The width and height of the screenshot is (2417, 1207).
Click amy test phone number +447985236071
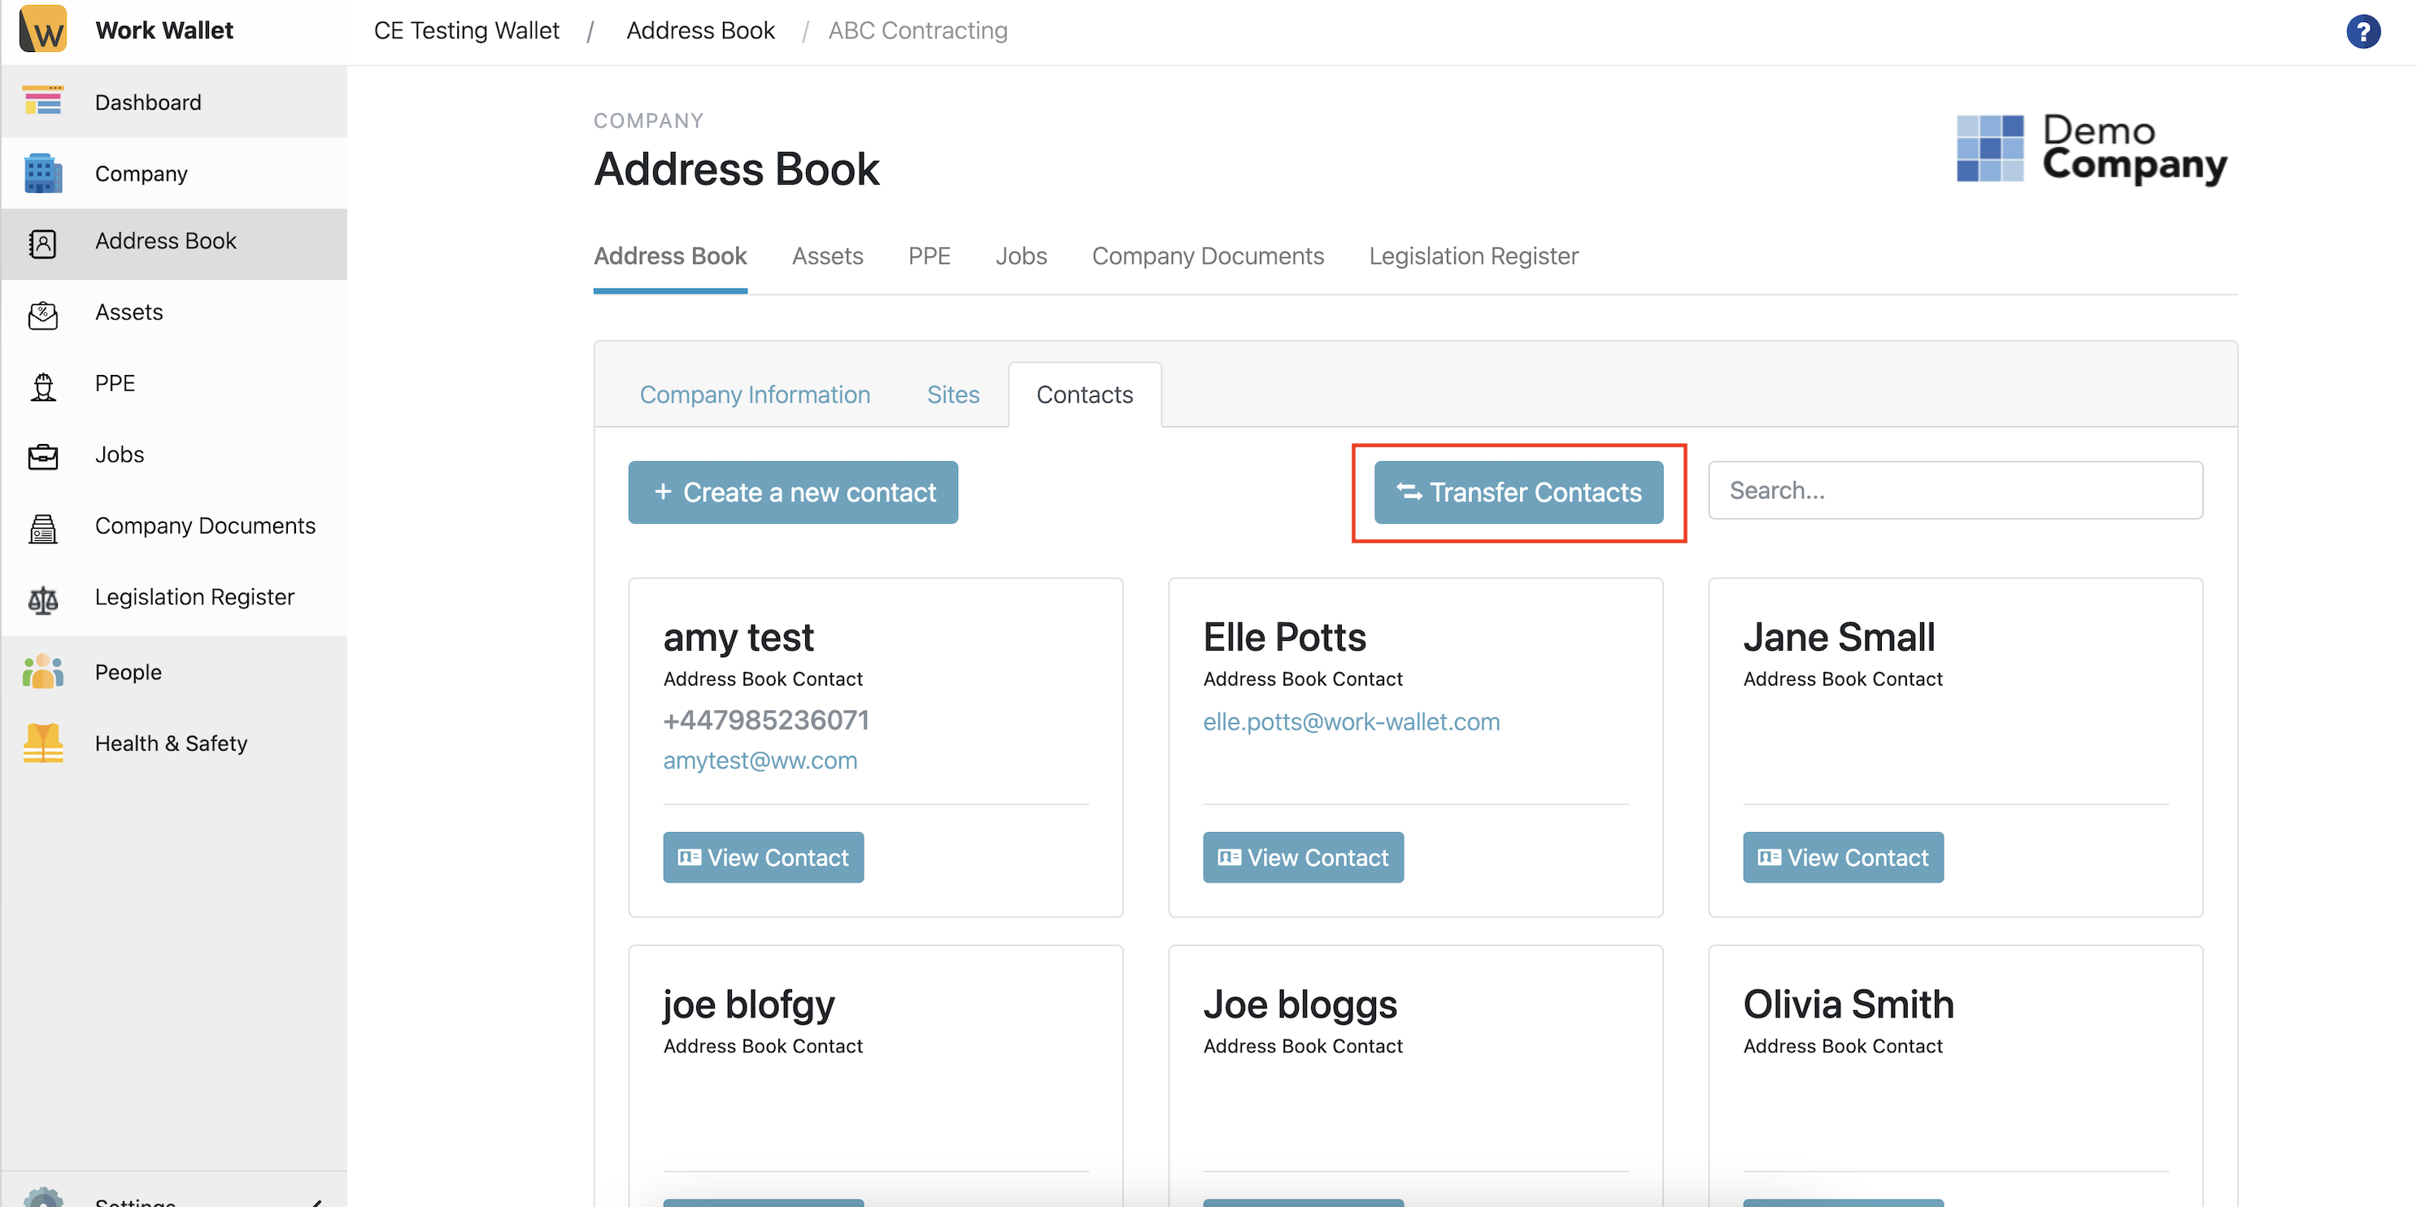tap(765, 720)
